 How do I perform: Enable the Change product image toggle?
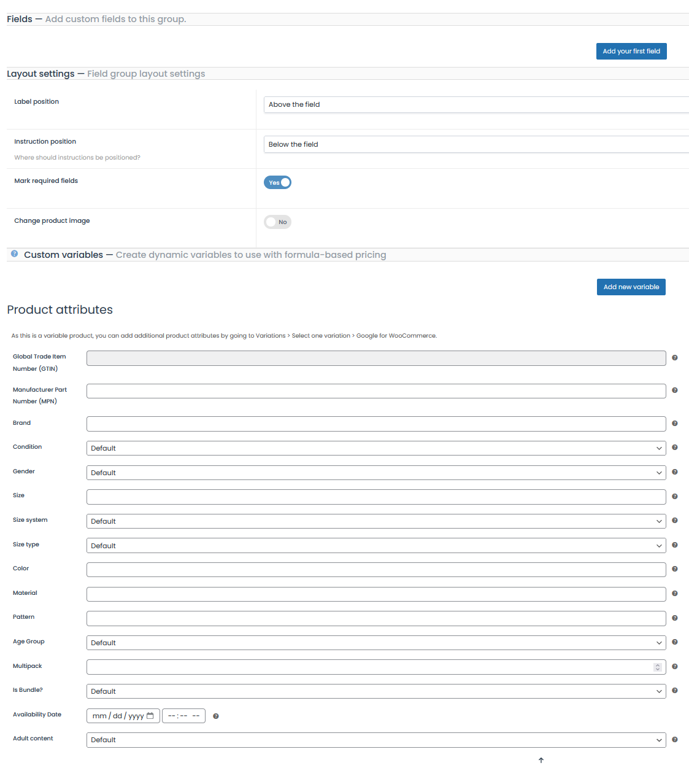(x=277, y=222)
